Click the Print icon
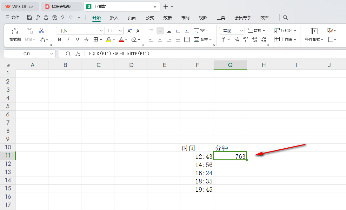Screen dimensions: 346x210 point(46,17)
